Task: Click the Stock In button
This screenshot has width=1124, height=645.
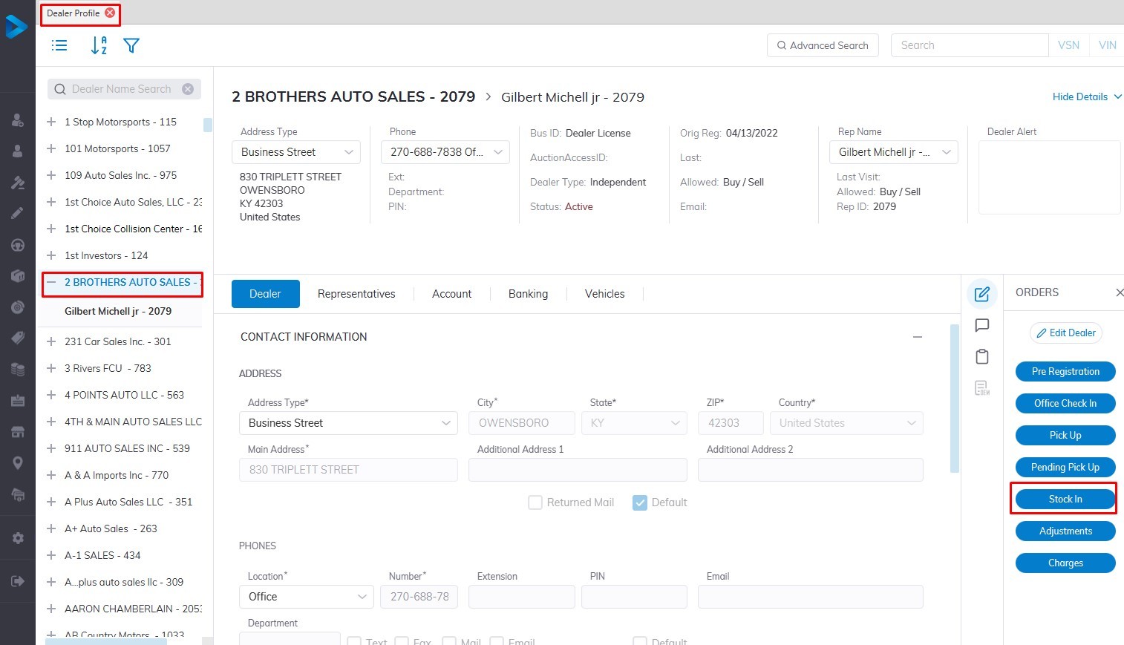Action: pos(1065,500)
